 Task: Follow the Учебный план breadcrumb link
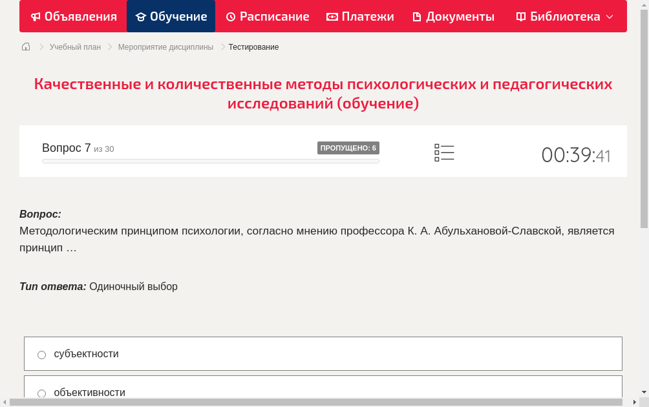pos(74,47)
